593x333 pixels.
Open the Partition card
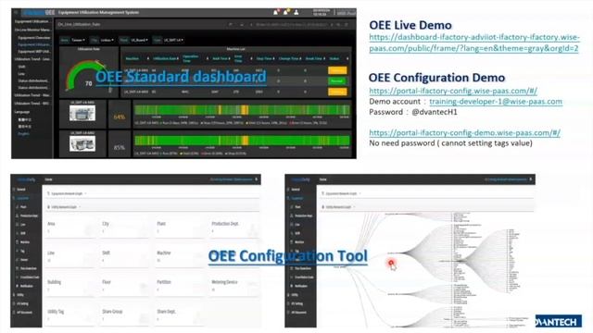tap(180, 286)
